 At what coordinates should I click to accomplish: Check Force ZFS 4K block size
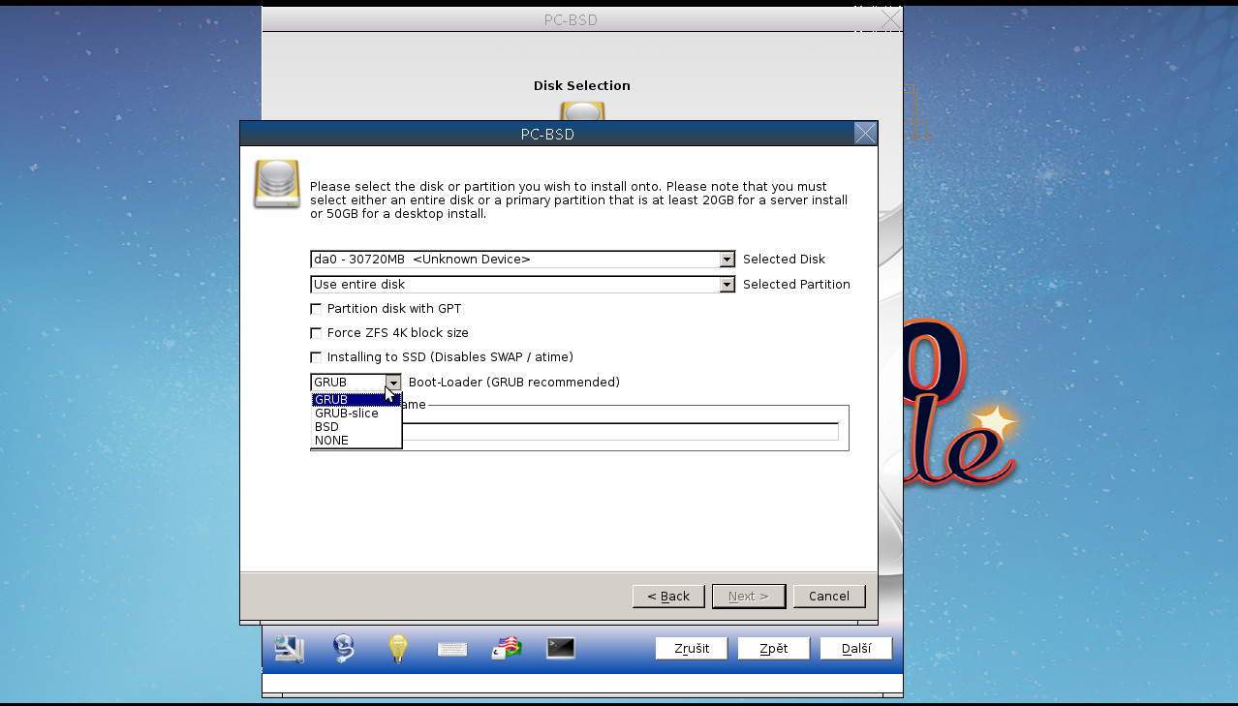tap(316, 332)
